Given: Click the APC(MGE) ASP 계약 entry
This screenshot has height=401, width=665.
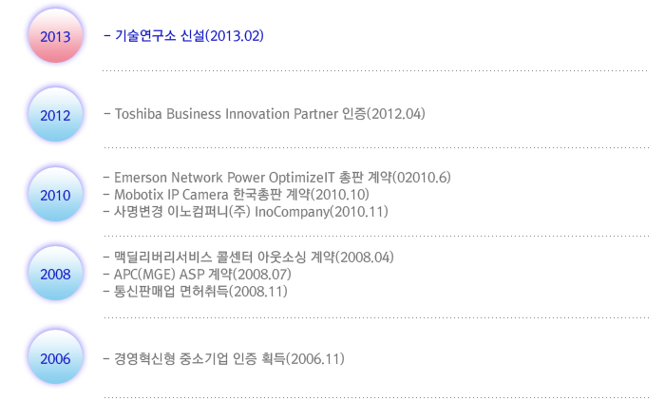Looking at the screenshot, I should coord(198,274).
